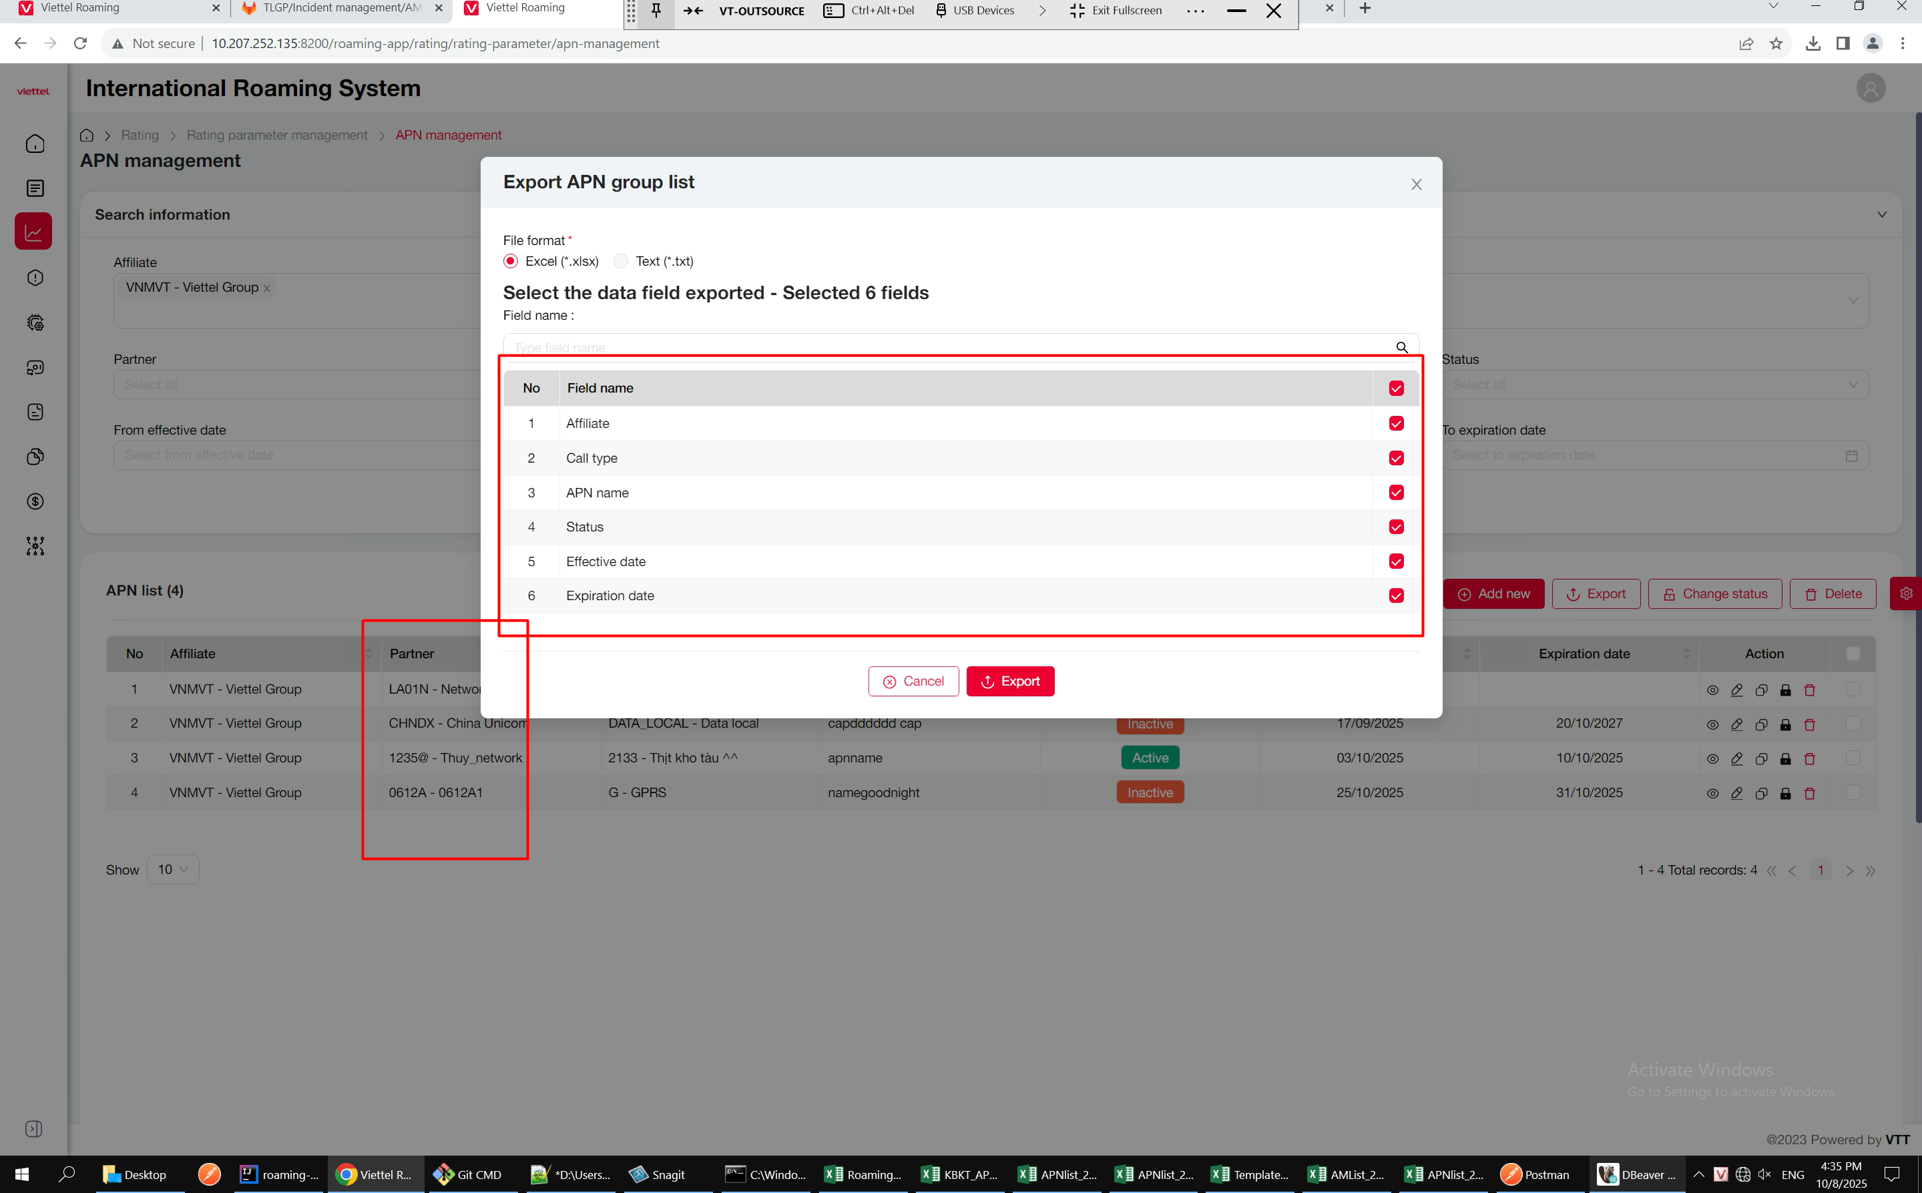Uncheck the Expiration date field checkbox
Image resolution: width=1922 pixels, height=1193 pixels.
point(1396,595)
